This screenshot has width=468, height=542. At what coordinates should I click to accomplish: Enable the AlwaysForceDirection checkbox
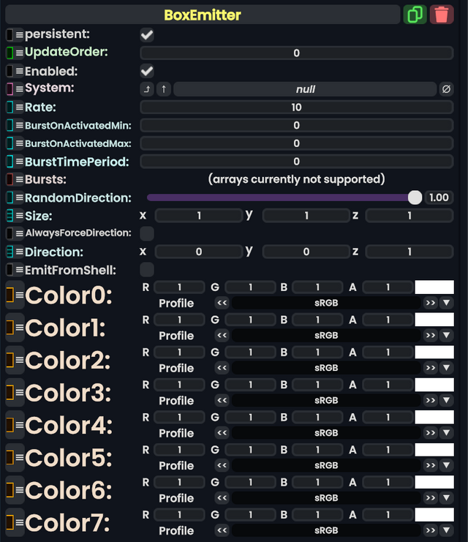[x=147, y=233]
